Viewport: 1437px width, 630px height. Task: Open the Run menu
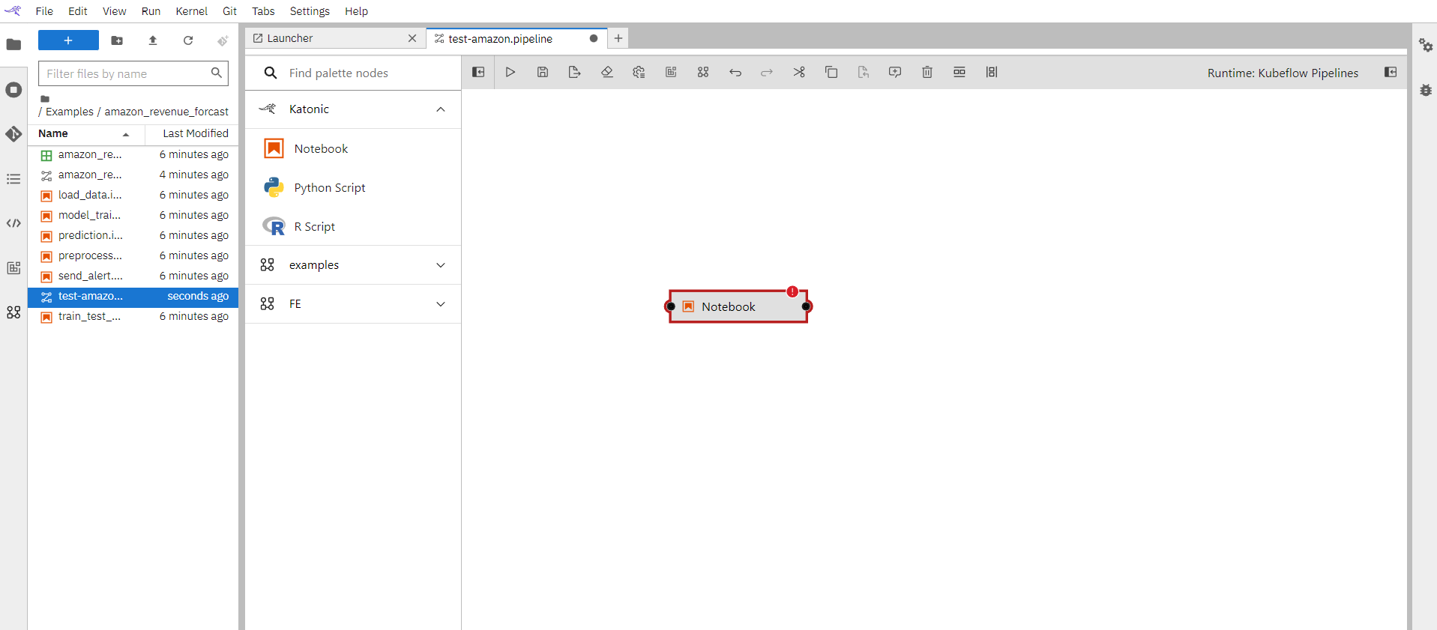[151, 11]
